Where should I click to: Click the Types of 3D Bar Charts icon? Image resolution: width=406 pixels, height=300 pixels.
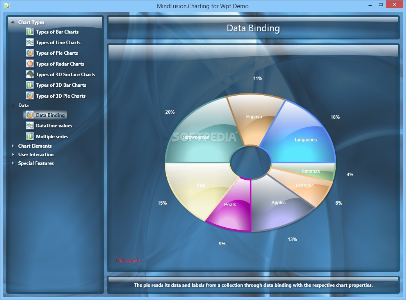click(30, 85)
